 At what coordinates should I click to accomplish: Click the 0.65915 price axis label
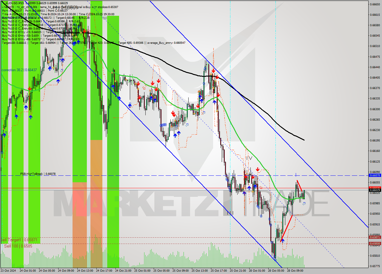pos(375,224)
